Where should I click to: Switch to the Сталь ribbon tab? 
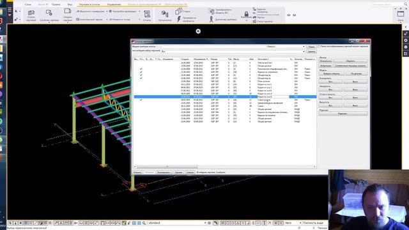click(x=28, y=4)
